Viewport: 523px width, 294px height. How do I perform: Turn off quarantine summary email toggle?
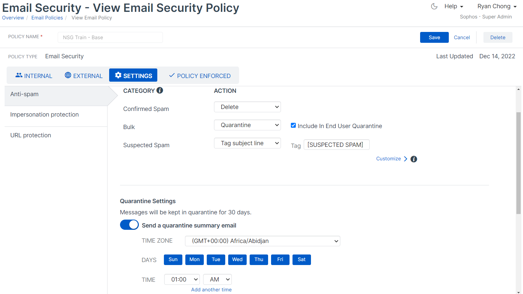[129, 225]
